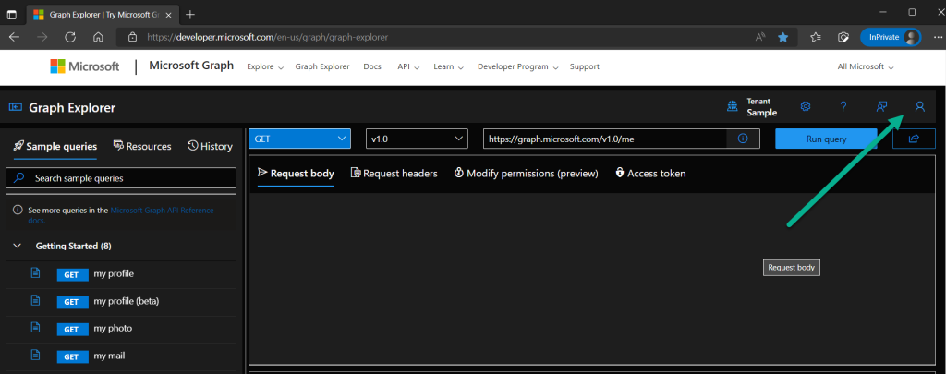946x374 pixels.
Task: Go to browser home page
Action: click(x=98, y=37)
